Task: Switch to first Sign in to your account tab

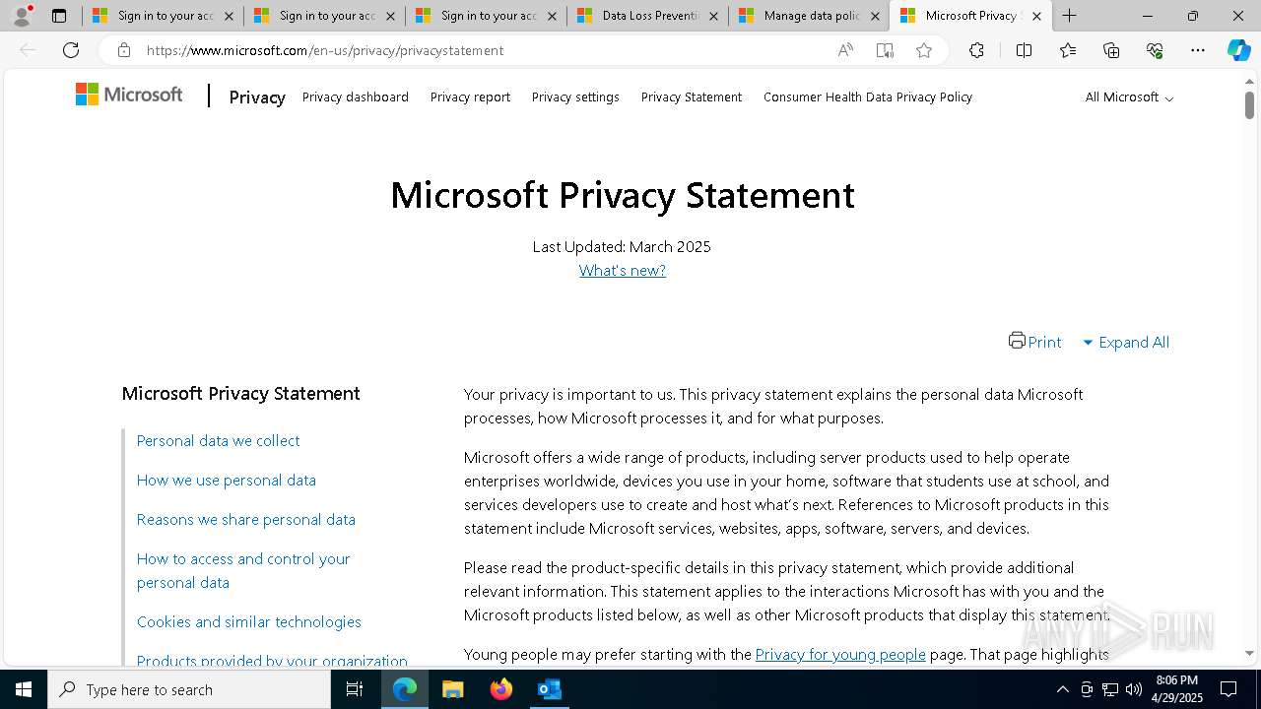Action: [x=164, y=16]
